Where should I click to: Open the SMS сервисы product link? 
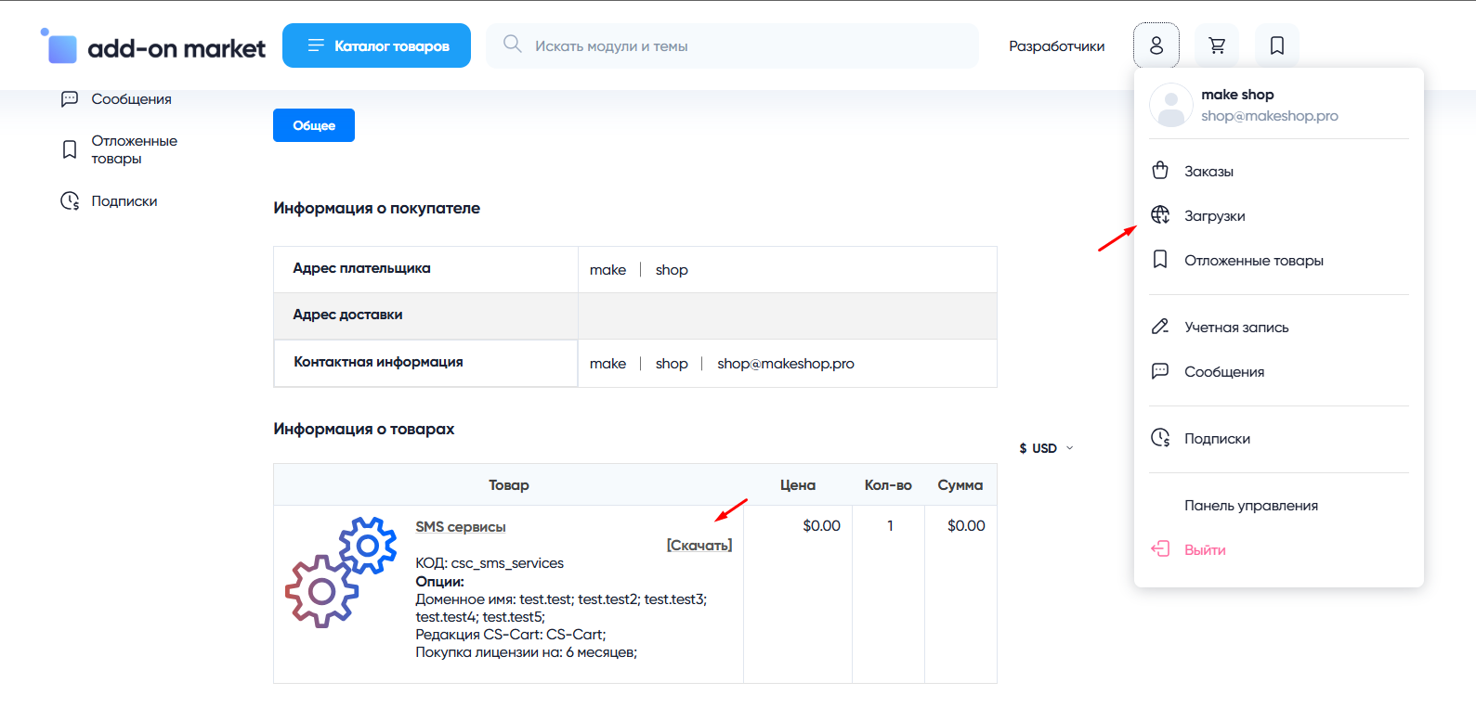461,527
